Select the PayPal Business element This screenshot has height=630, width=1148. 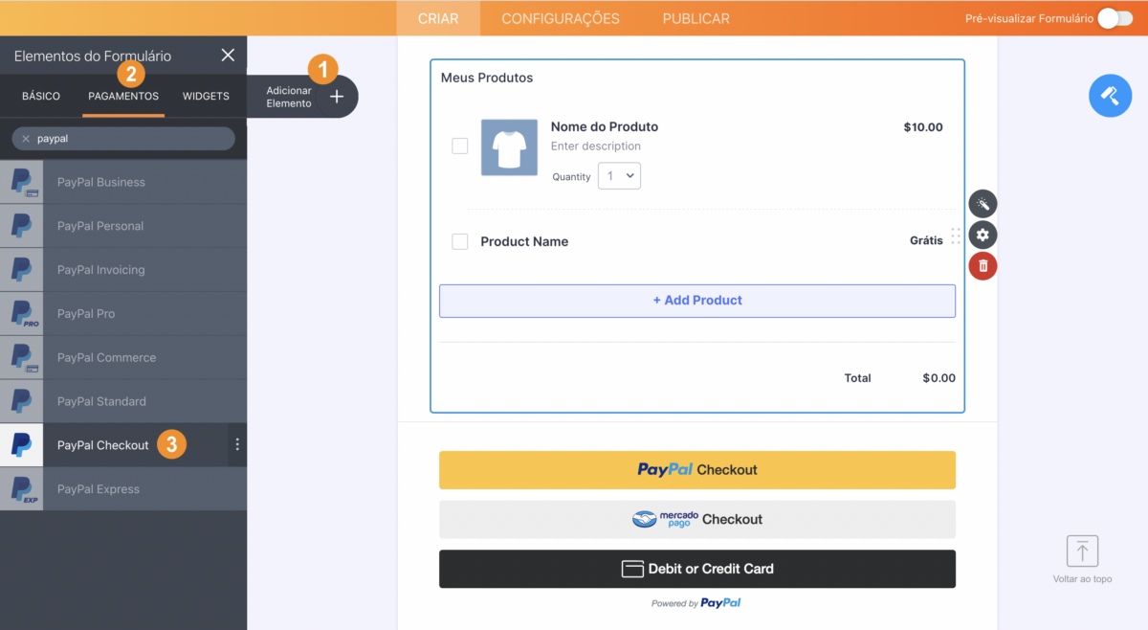[101, 182]
